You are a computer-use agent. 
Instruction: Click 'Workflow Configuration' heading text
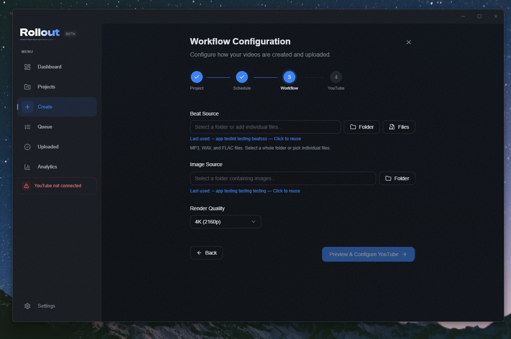[x=240, y=41]
